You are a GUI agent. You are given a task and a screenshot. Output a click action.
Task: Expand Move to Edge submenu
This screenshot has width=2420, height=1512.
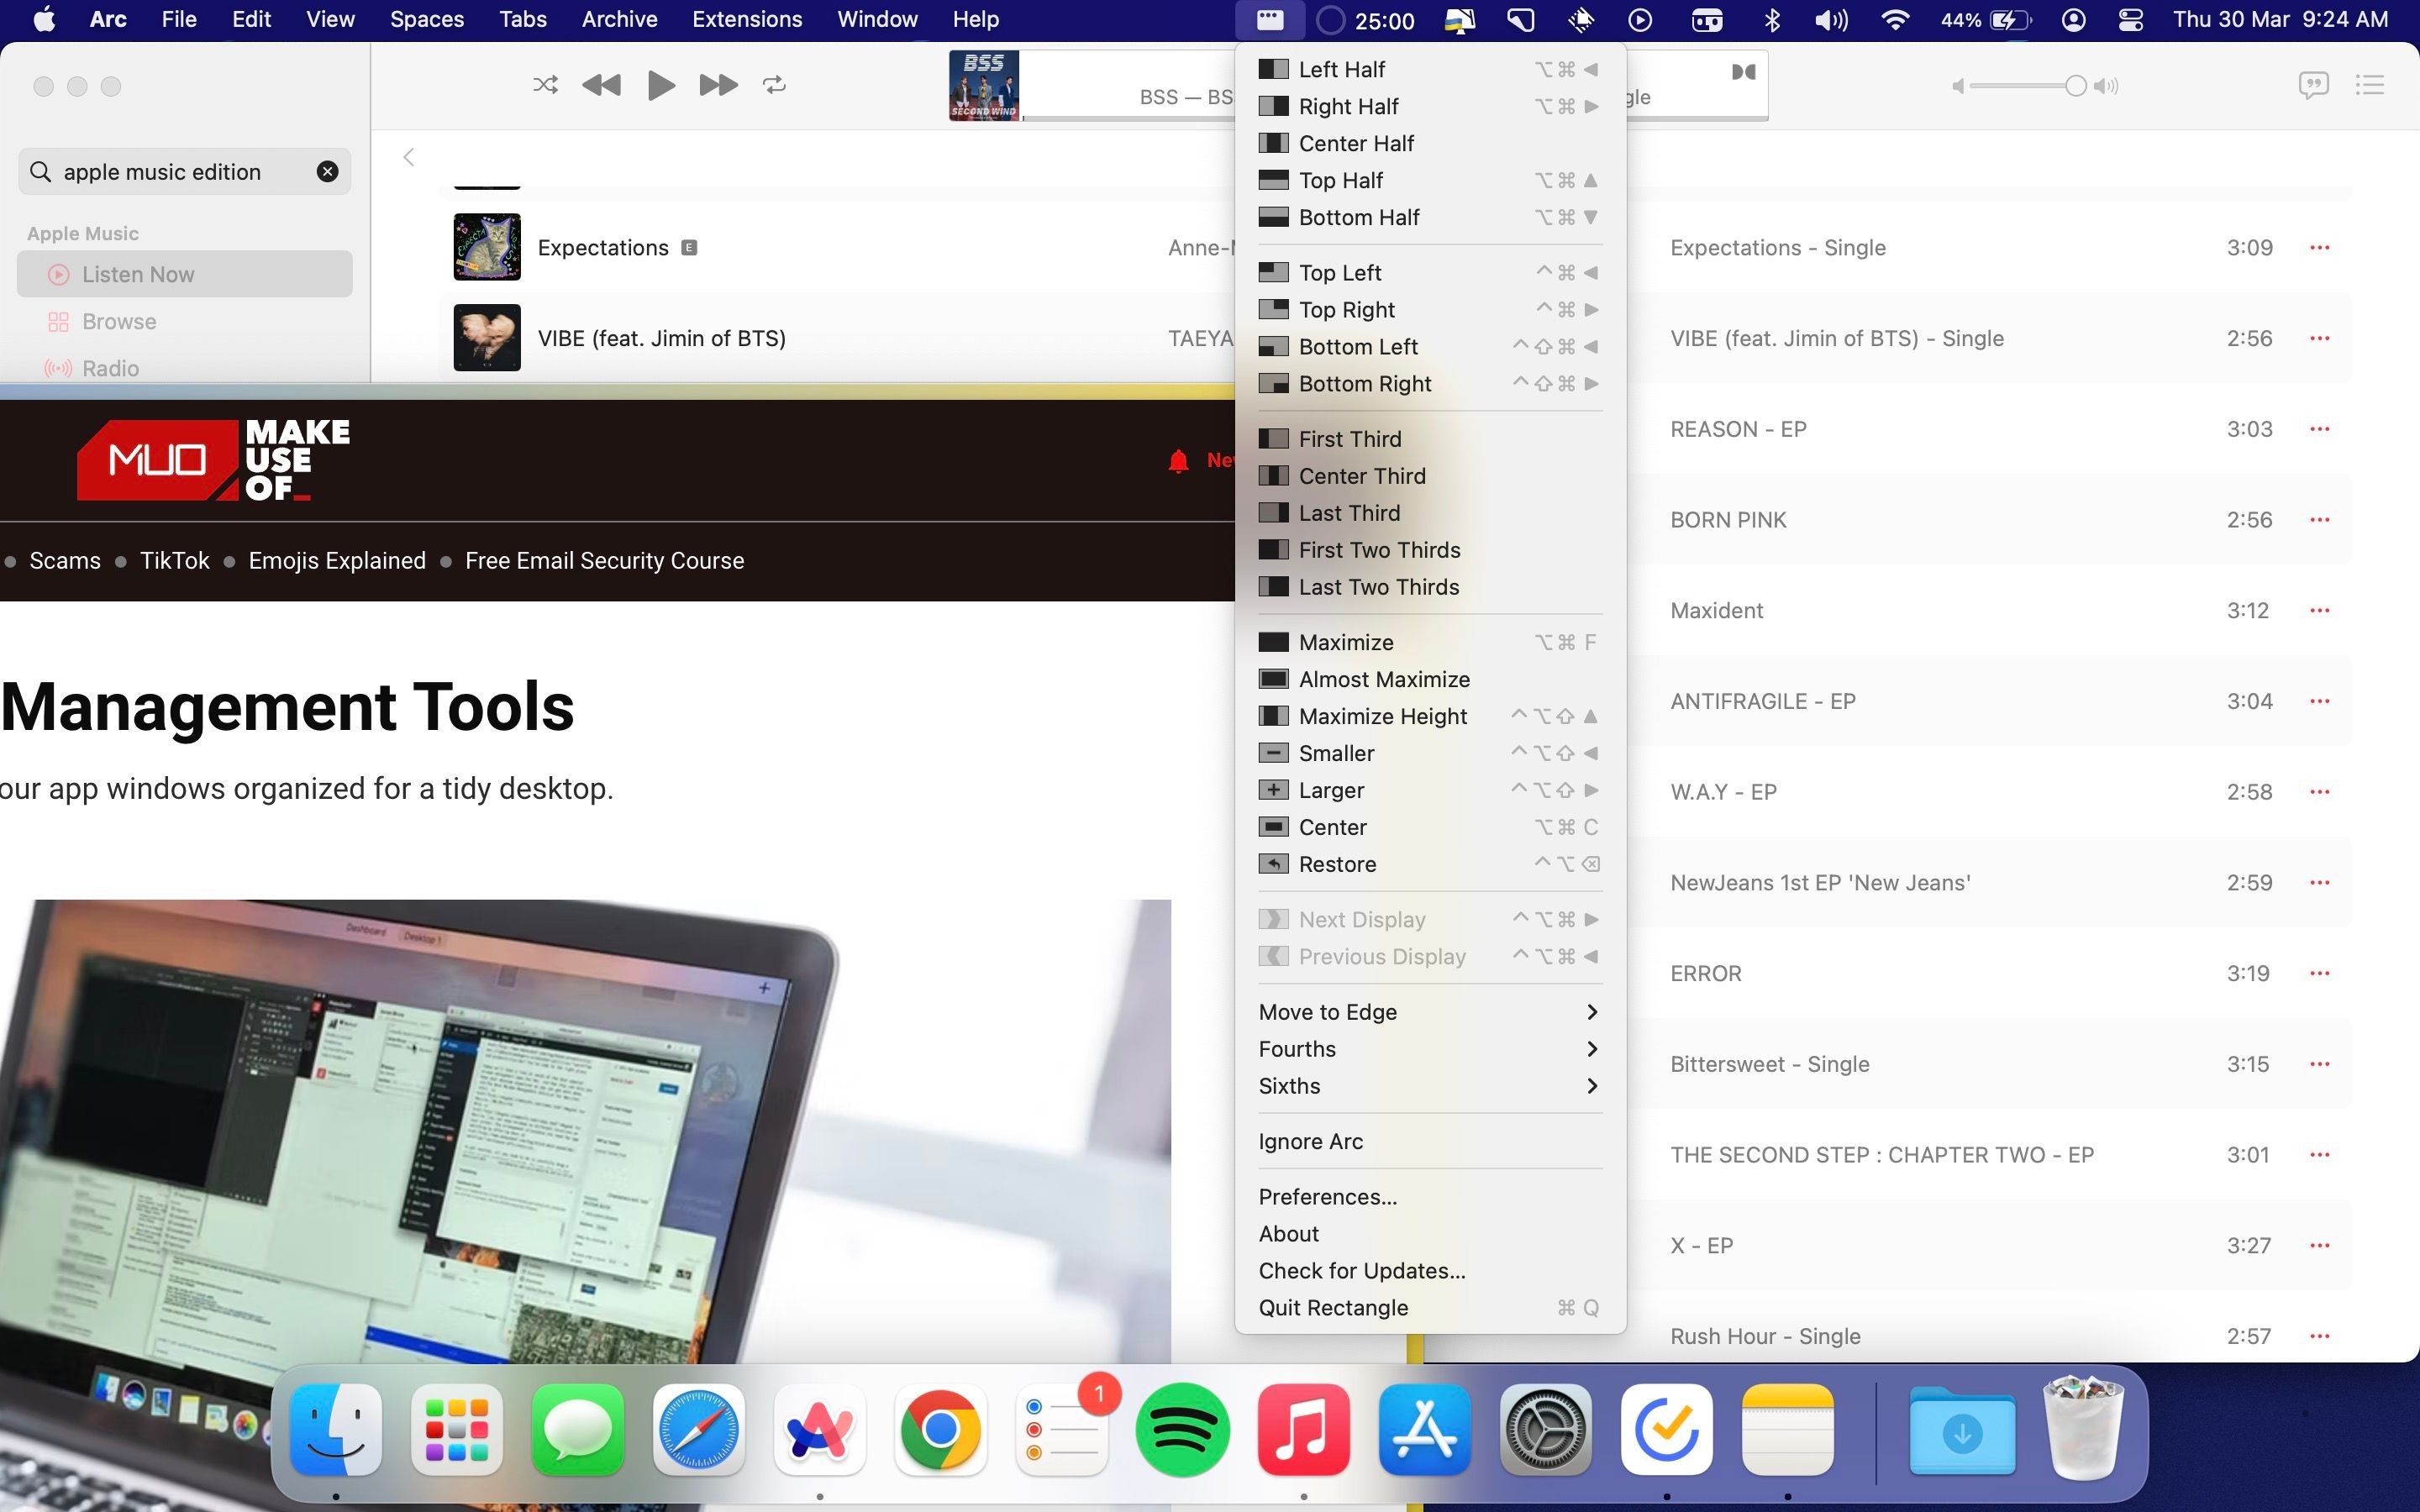1429,1012
